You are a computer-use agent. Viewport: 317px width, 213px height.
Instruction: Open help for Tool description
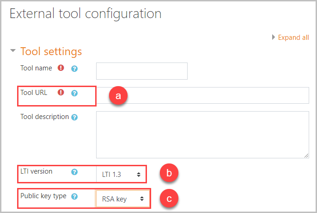[74, 117]
